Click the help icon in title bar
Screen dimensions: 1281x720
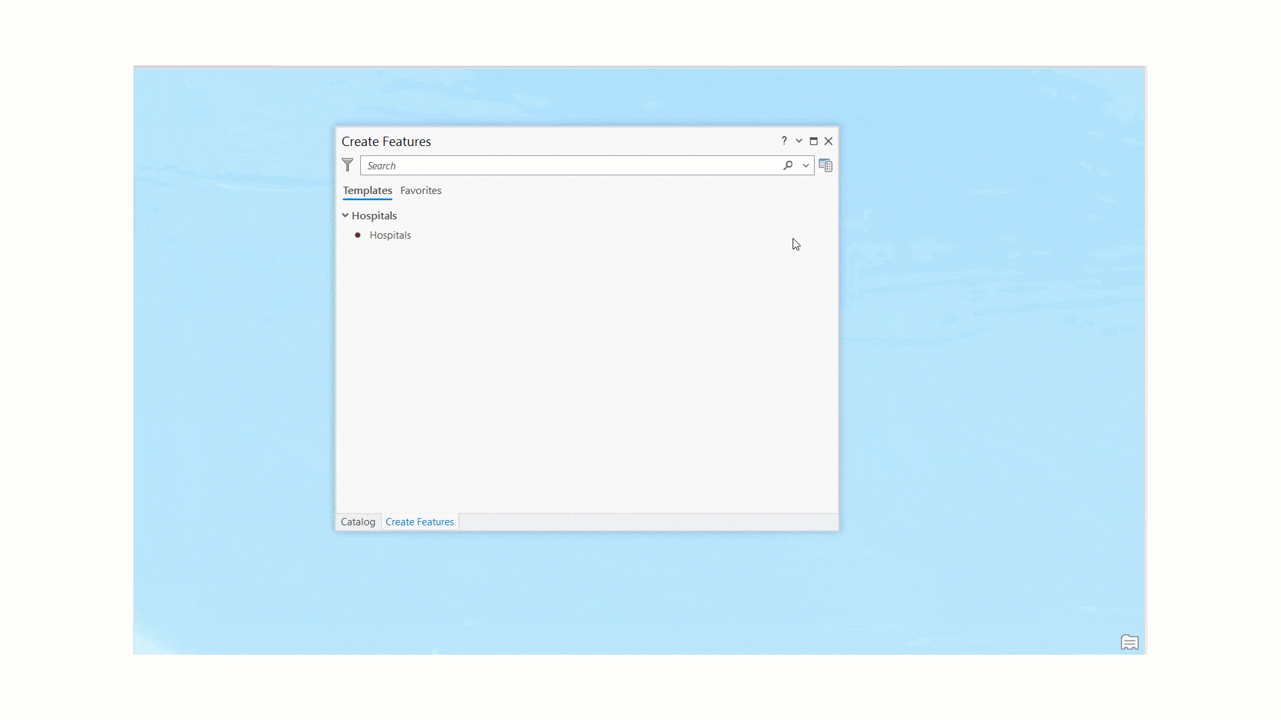click(x=783, y=141)
